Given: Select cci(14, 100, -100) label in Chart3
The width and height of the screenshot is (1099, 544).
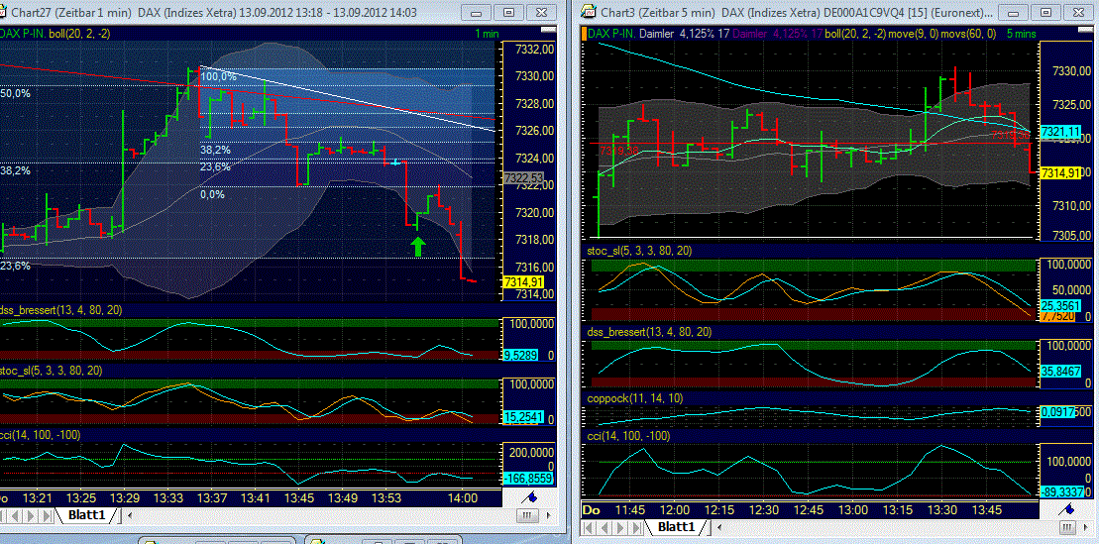Looking at the screenshot, I should [x=628, y=436].
